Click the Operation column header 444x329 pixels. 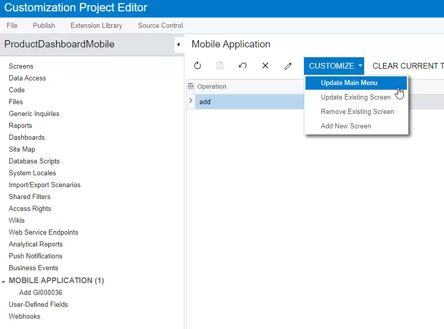(x=212, y=87)
